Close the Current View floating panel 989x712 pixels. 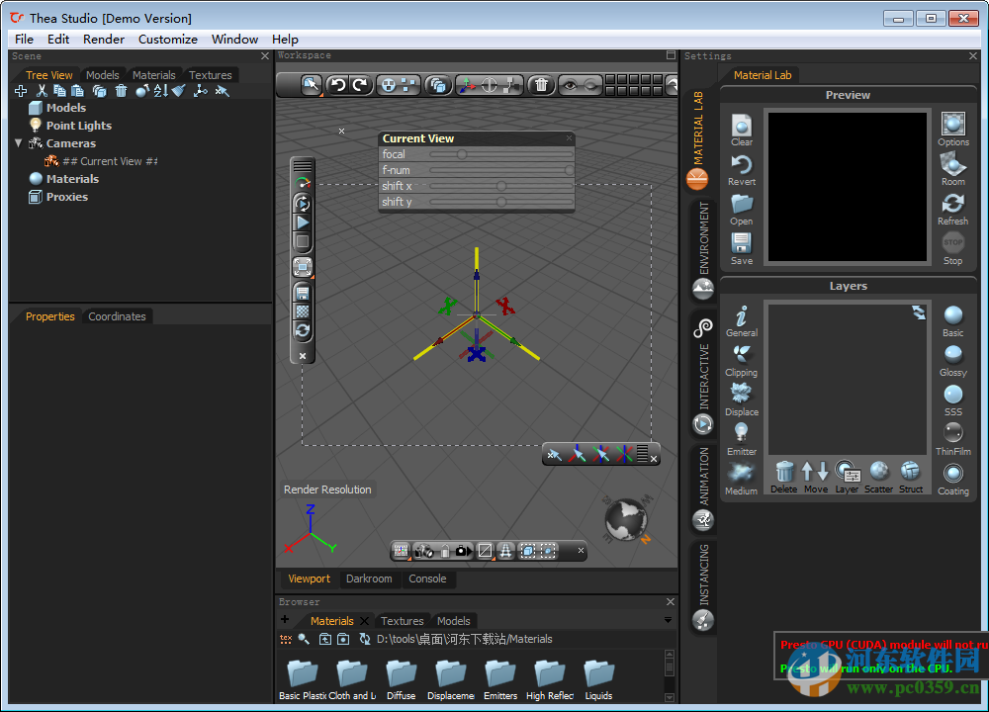tap(569, 137)
